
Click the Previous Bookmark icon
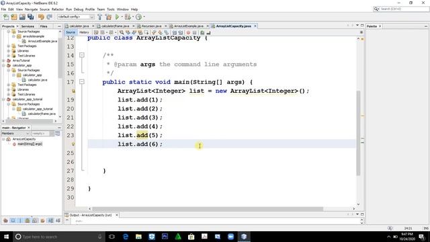pyautogui.click(x=154, y=32)
